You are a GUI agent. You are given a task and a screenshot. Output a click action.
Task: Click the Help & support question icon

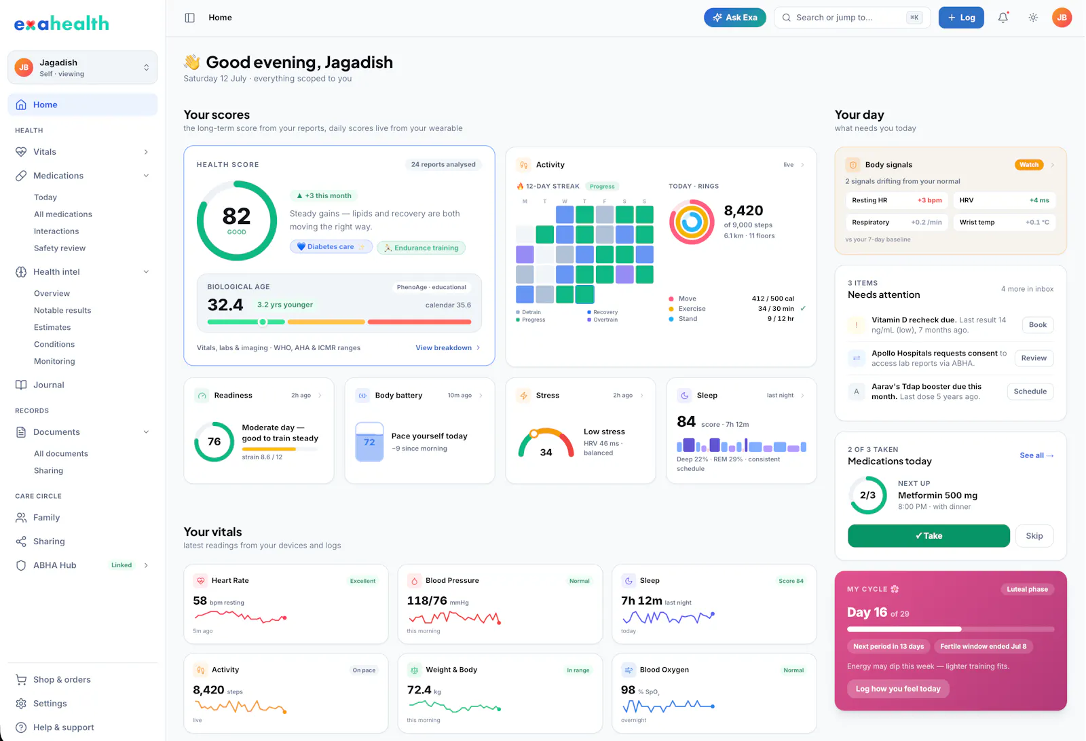click(x=21, y=727)
